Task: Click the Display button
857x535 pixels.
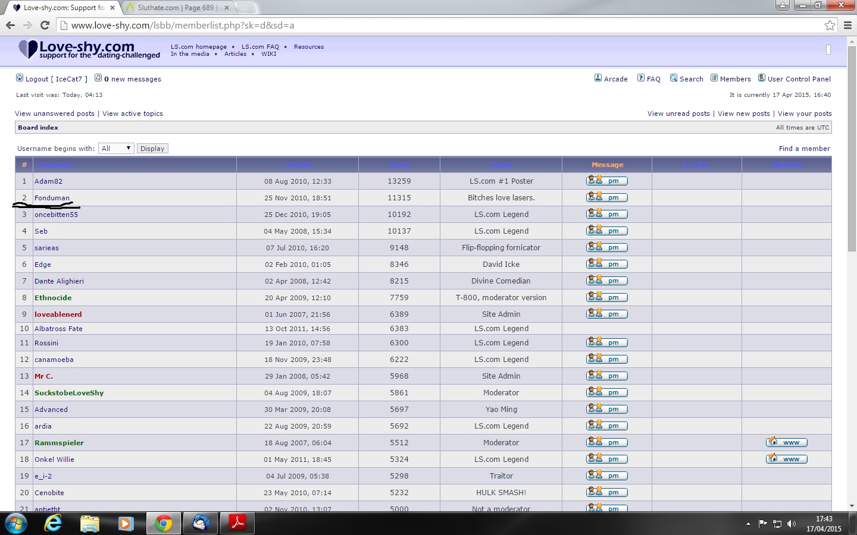Action: (x=152, y=149)
